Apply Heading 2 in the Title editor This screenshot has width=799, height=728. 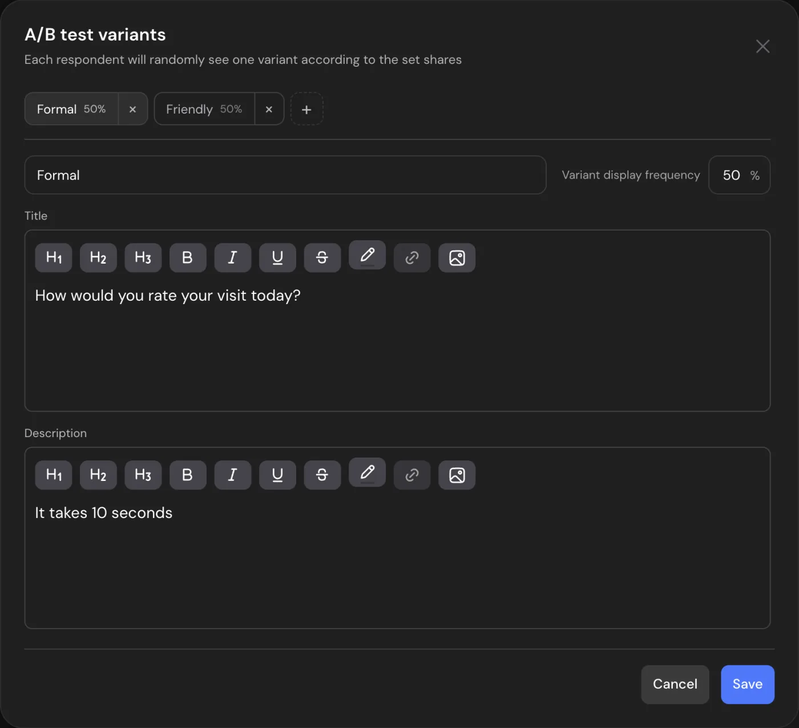[98, 258]
